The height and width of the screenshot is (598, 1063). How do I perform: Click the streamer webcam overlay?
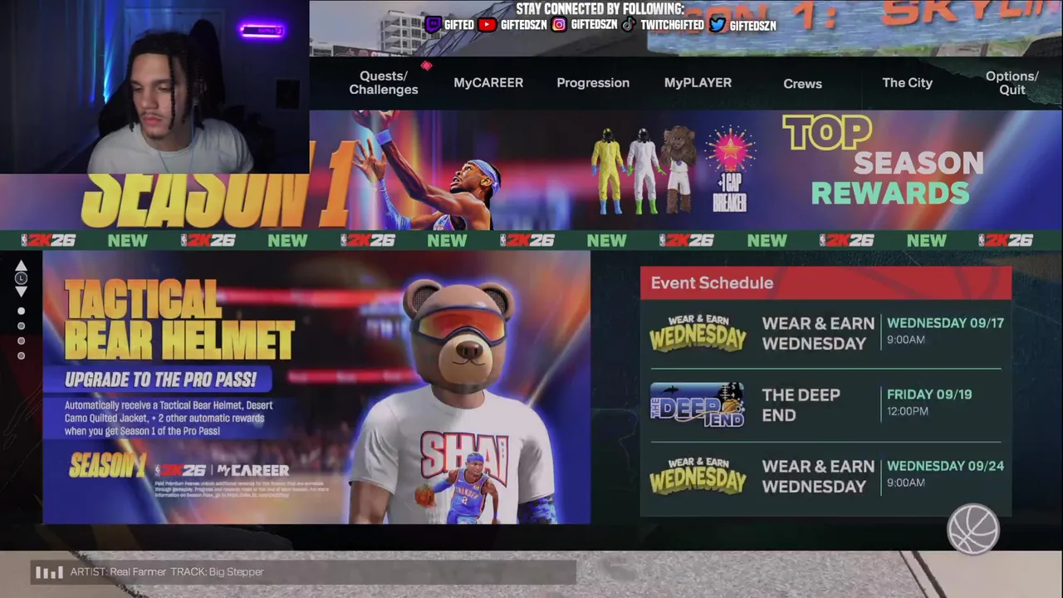[x=154, y=86]
